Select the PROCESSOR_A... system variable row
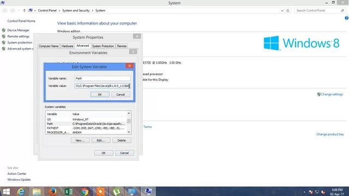Viewport: 349px width, 196px height. tap(86, 132)
